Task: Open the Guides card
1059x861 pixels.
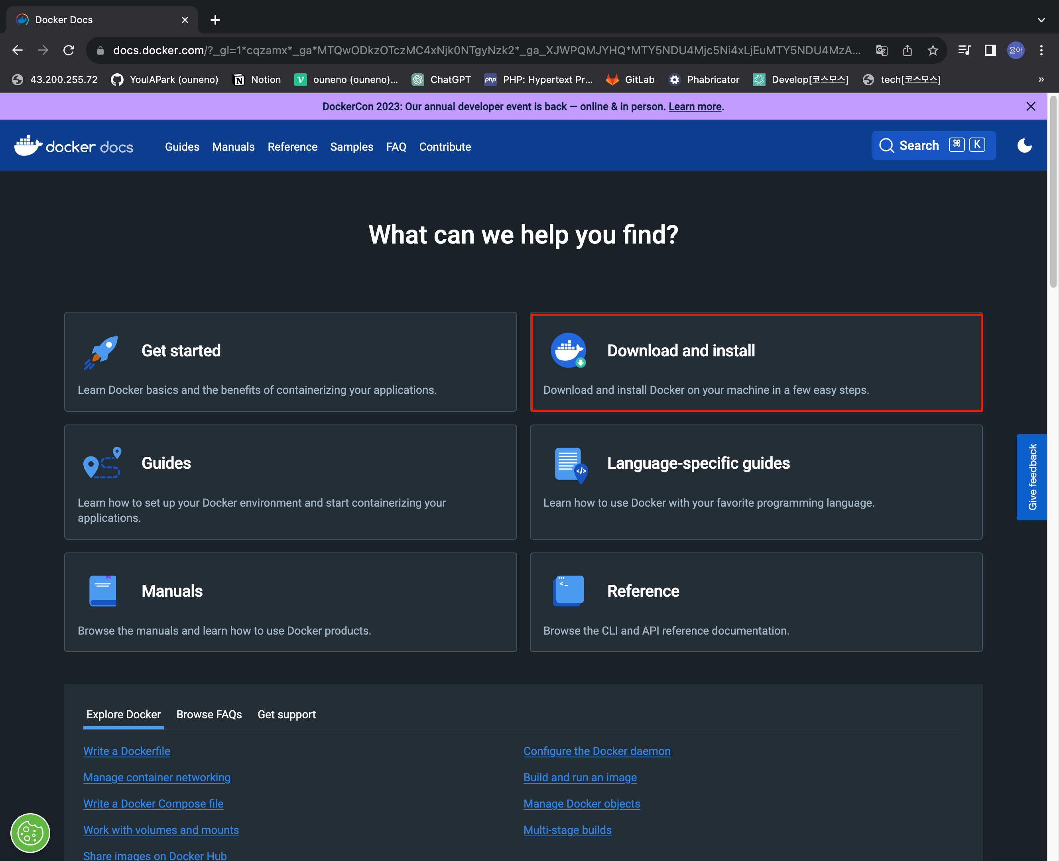Action: pos(291,482)
